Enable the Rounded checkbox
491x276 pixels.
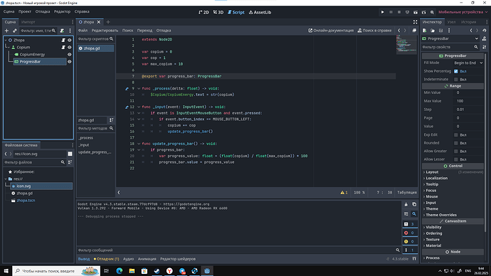[456, 143]
